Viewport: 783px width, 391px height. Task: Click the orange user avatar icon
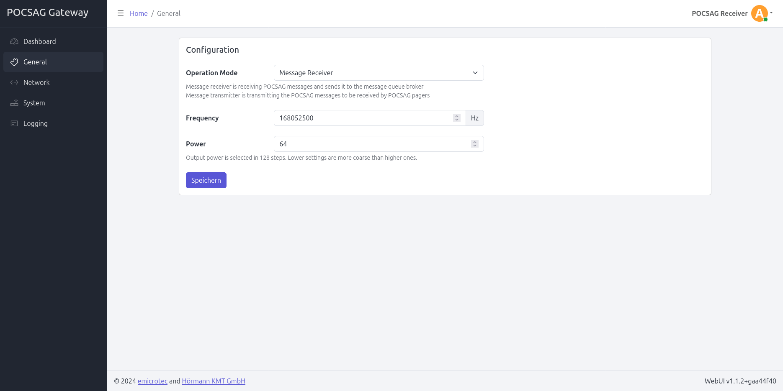pyautogui.click(x=759, y=13)
